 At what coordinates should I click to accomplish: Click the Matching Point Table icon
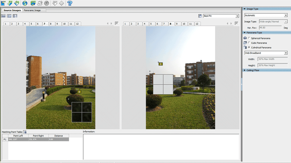coord(25,132)
